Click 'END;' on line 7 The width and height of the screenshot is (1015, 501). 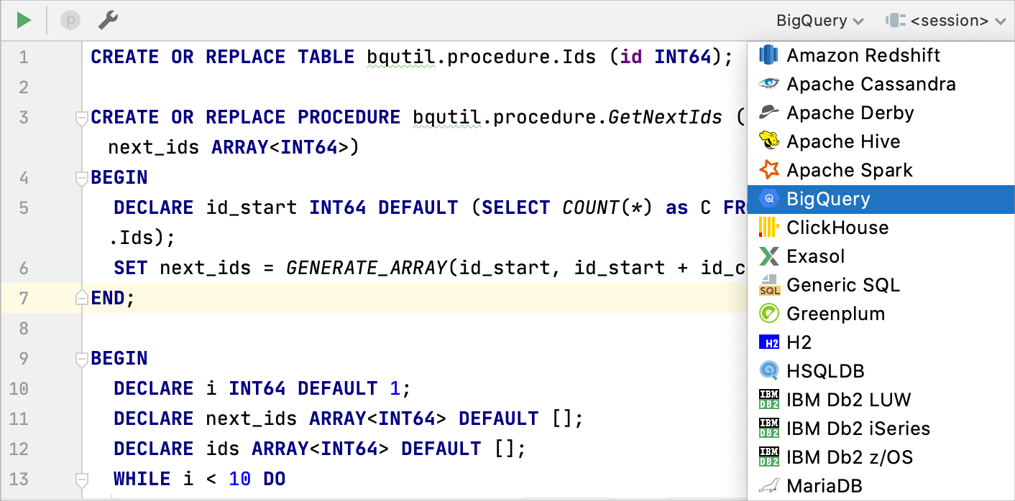click(x=113, y=298)
